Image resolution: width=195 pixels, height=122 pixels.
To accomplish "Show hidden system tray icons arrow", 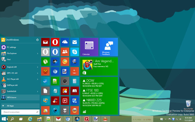I will point(166,119).
